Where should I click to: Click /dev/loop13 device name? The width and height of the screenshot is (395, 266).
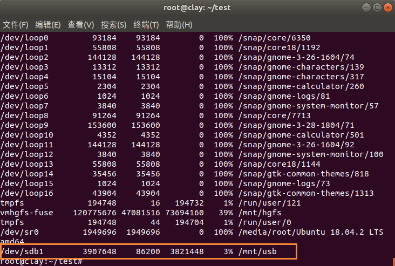click(27, 164)
